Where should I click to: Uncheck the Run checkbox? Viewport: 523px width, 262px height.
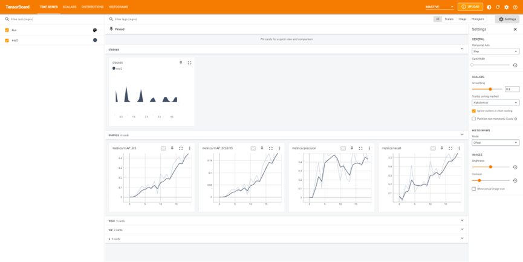[x=7, y=30]
